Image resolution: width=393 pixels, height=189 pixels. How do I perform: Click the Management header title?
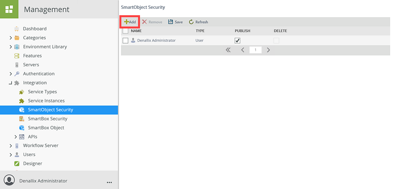pos(47,9)
